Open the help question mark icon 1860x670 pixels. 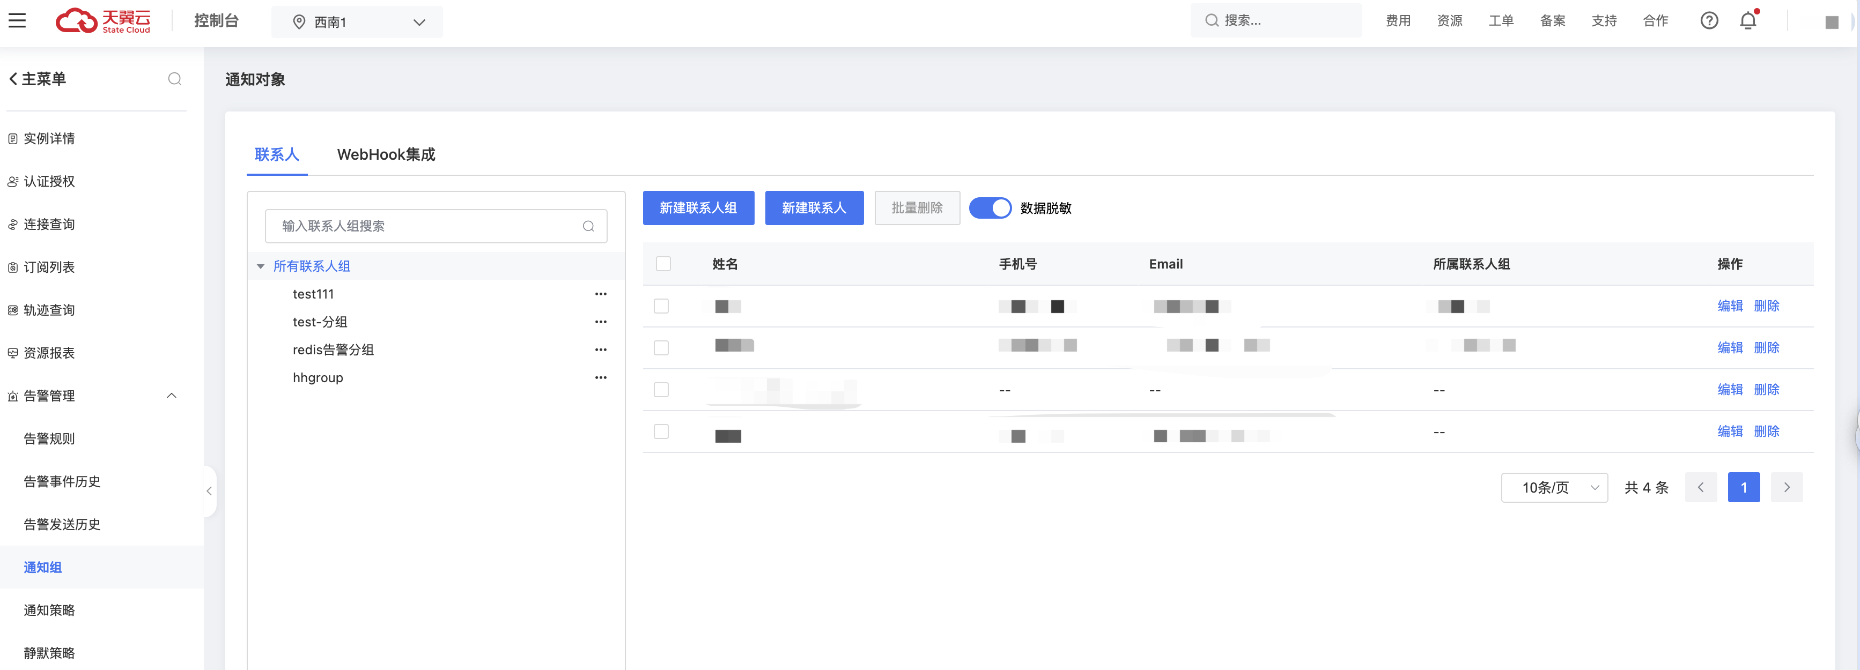[1708, 21]
